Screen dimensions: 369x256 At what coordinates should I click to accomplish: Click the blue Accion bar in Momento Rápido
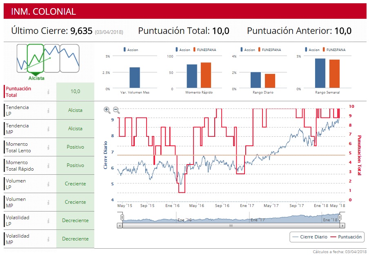[192, 76]
